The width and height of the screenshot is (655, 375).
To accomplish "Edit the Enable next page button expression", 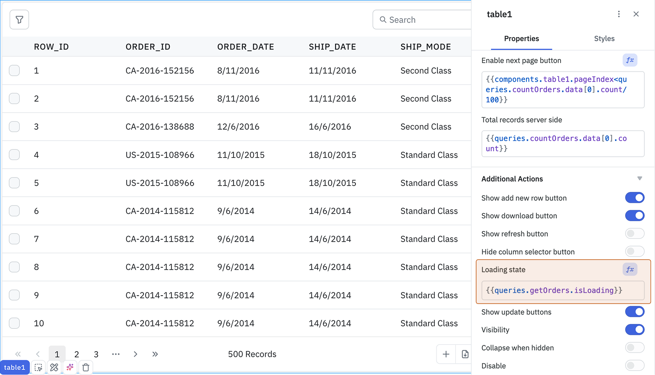I will pyautogui.click(x=563, y=89).
